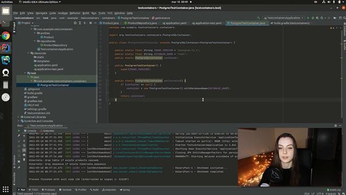Switch to Endpoints tab in Run panel
The image size is (346, 195).
coord(47,131)
